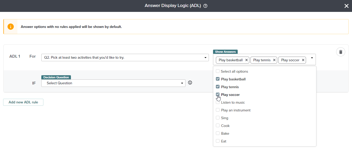Check the Sing option
Image resolution: width=352 pixels, height=152 pixels.
click(217, 118)
